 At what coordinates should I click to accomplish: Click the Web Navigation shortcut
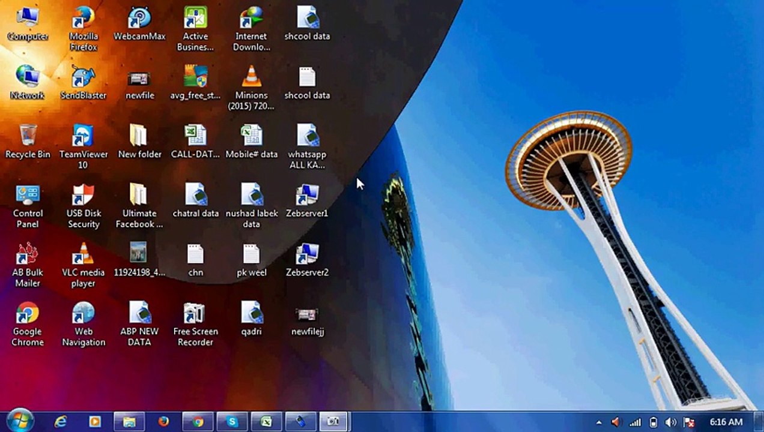click(x=83, y=324)
